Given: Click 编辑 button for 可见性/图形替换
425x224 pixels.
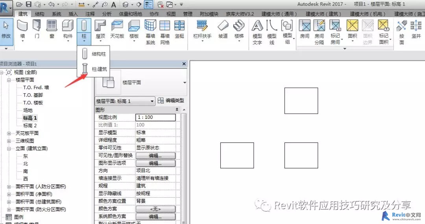Looking at the screenshot, I should (155, 156).
